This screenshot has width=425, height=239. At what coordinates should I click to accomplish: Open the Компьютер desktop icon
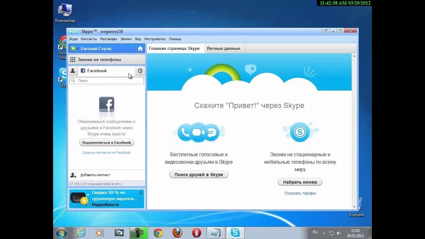[x=65, y=13]
